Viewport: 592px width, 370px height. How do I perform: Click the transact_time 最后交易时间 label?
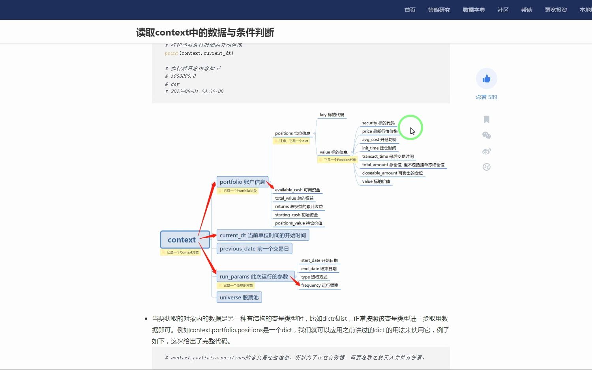click(388, 156)
